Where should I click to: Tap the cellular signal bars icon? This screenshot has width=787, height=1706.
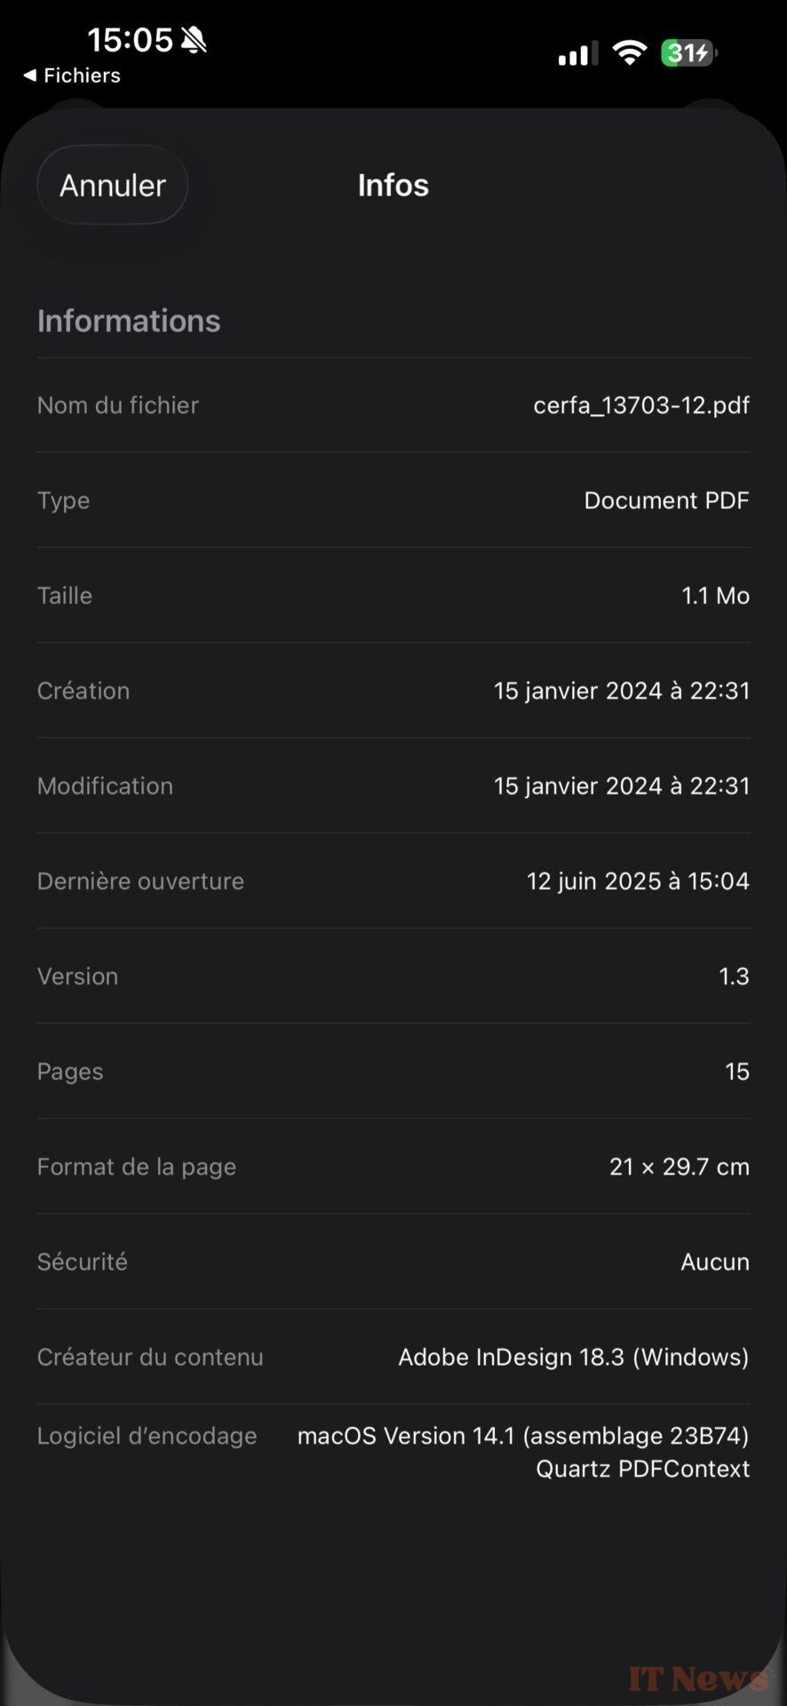(x=577, y=55)
